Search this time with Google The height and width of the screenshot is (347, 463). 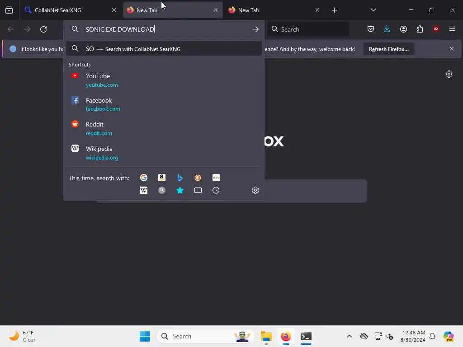pos(143,178)
